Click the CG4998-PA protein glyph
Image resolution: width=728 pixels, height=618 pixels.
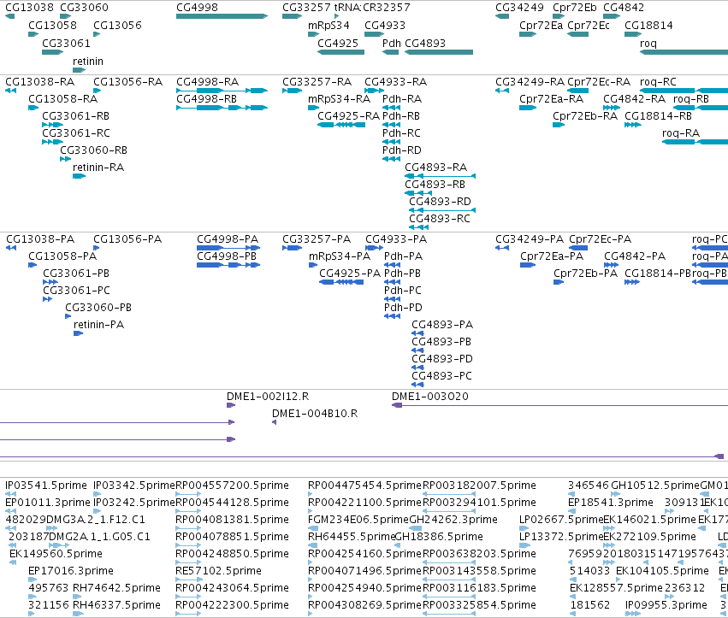click(x=228, y=248)
